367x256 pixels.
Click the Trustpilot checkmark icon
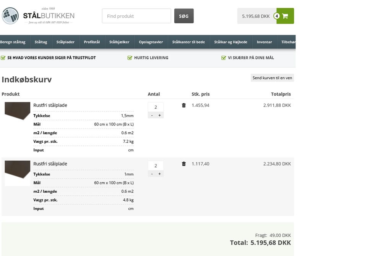point(3,58)
